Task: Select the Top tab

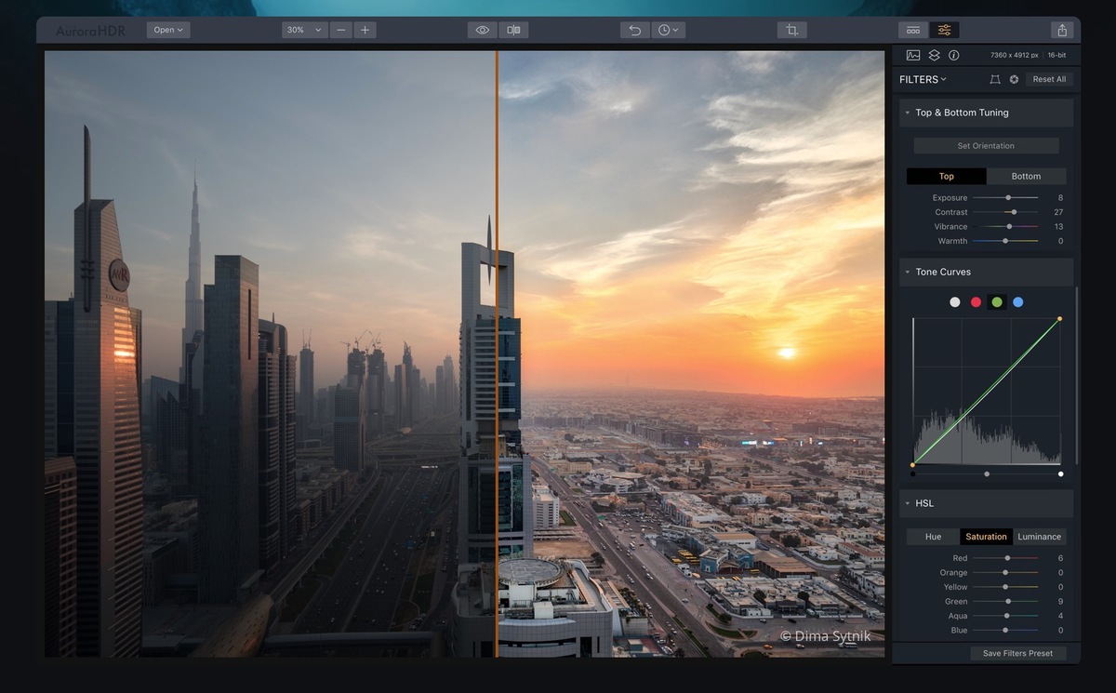Action: pyautogui.click(x=946, y=177)
